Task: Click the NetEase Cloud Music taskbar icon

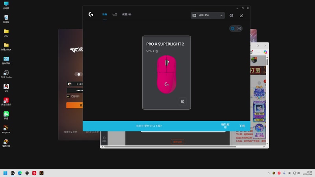Action: tap(34, 173)
